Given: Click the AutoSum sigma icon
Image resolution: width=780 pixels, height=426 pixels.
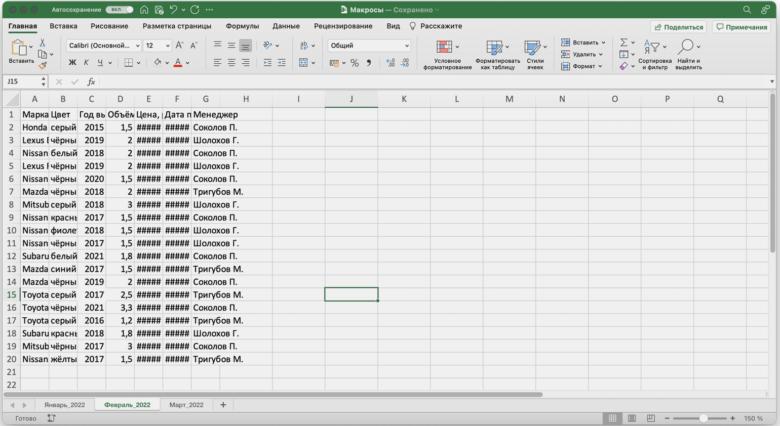Looking at the screenshot, I should click(x=624, y=42).
